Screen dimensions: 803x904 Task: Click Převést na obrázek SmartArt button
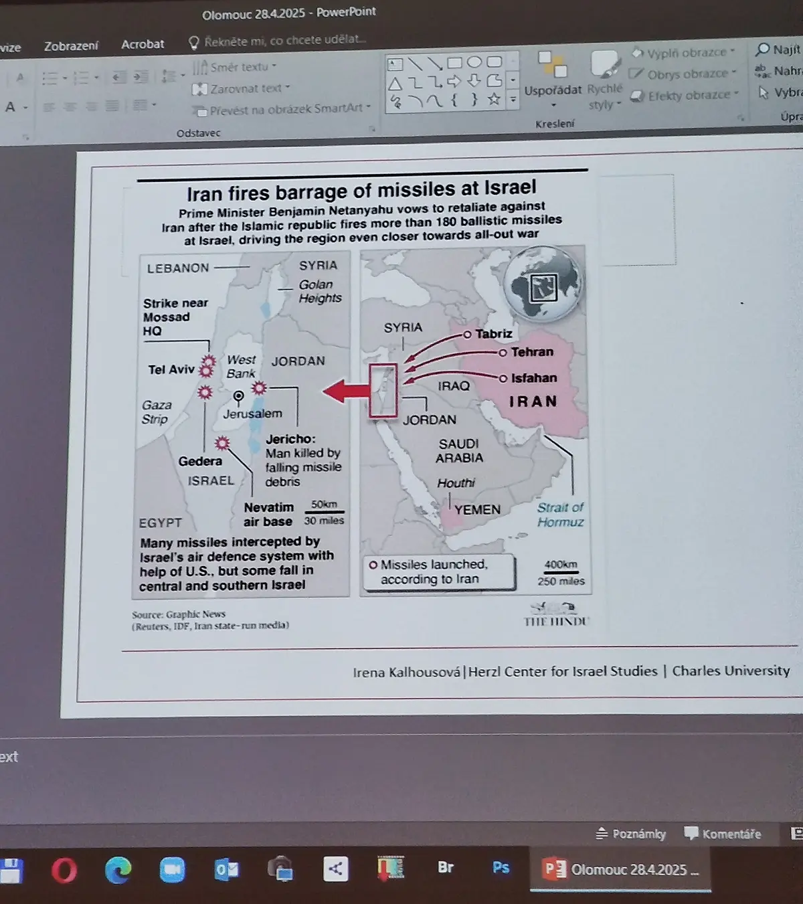tap(282, 109)
